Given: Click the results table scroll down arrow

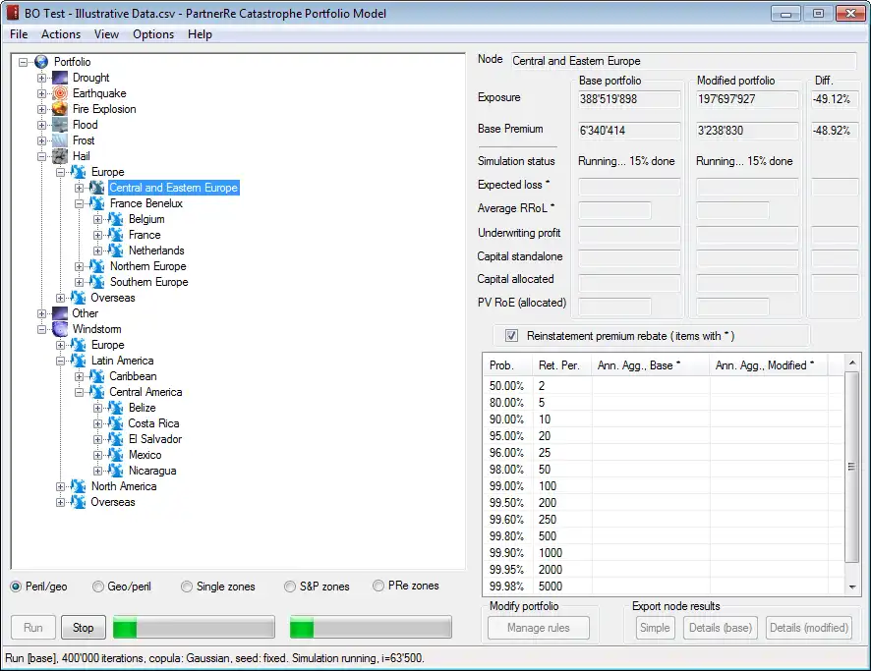Looking at the screenshot, I should click(x=852, y=587).
